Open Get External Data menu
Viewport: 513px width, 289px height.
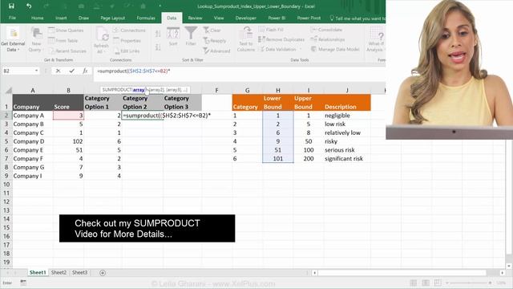[13, 40]
